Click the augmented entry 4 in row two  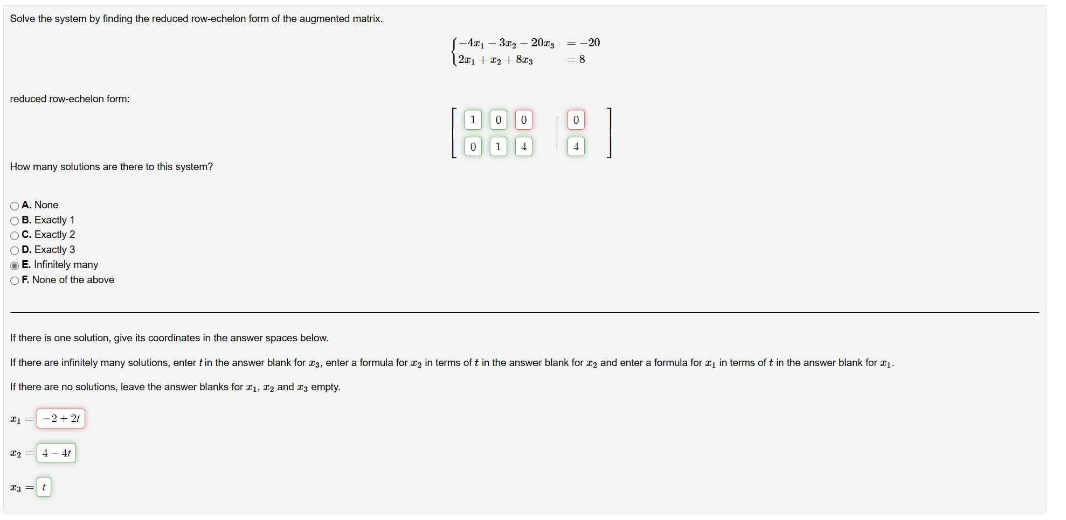[576, 146]
